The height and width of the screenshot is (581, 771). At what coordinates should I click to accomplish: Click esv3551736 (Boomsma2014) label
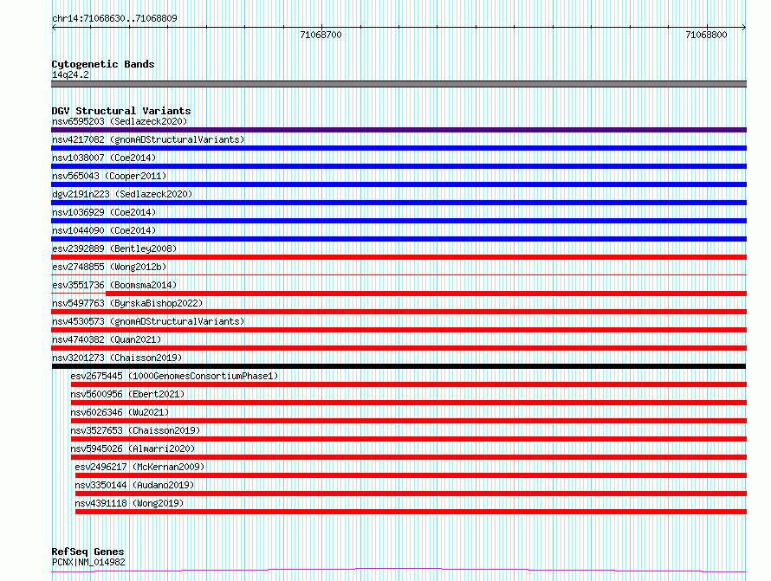114,285
